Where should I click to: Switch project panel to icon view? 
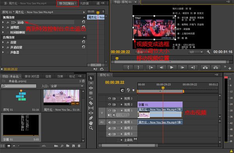coord(9,146)
